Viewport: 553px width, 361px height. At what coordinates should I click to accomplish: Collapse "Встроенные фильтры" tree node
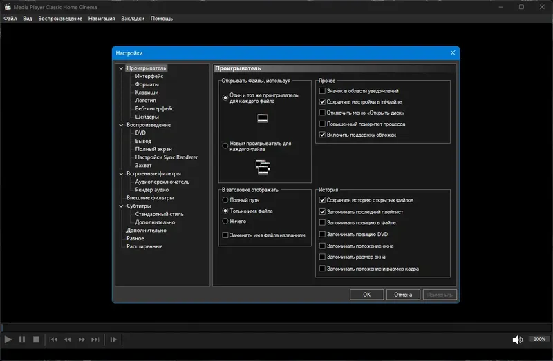(x=121, y=174)
